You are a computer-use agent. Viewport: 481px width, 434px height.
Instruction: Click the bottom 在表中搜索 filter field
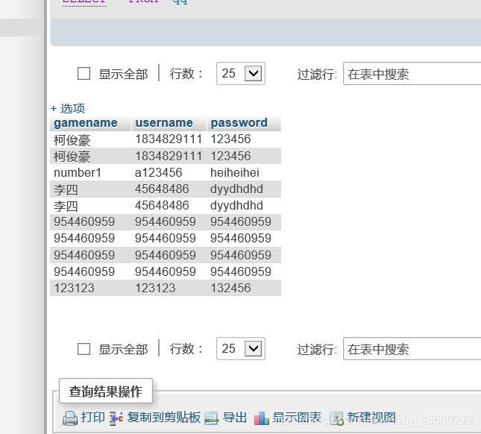pyautogui.click(x=412, y=349)
